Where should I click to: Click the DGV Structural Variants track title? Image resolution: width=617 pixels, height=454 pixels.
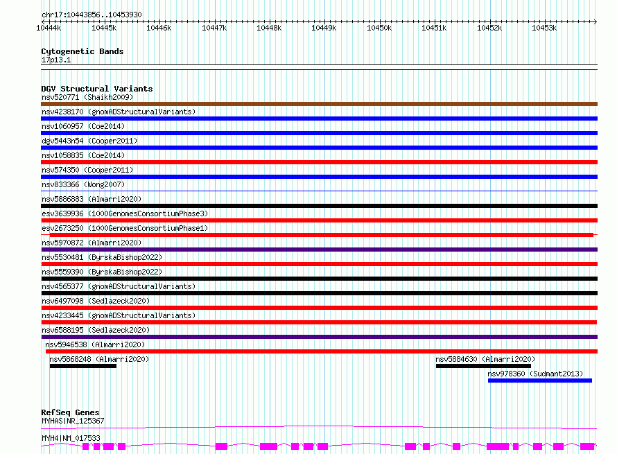coord(97,89)
